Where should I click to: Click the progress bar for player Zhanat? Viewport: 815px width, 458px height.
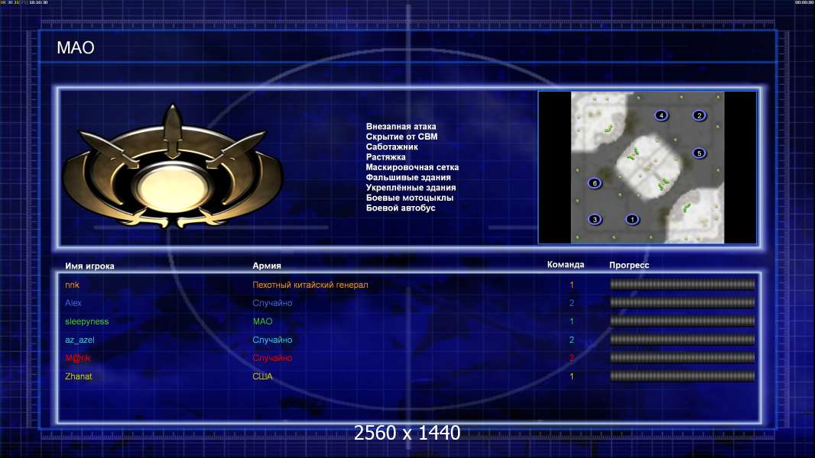[682, 376]
